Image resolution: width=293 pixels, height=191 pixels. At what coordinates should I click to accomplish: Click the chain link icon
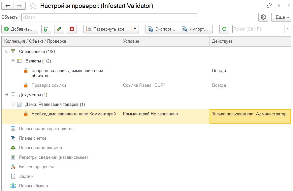point(269,6)
